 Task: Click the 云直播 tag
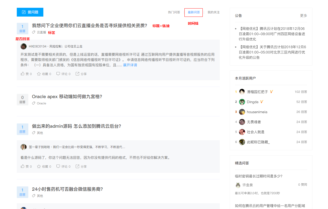(x=41, y=32)
